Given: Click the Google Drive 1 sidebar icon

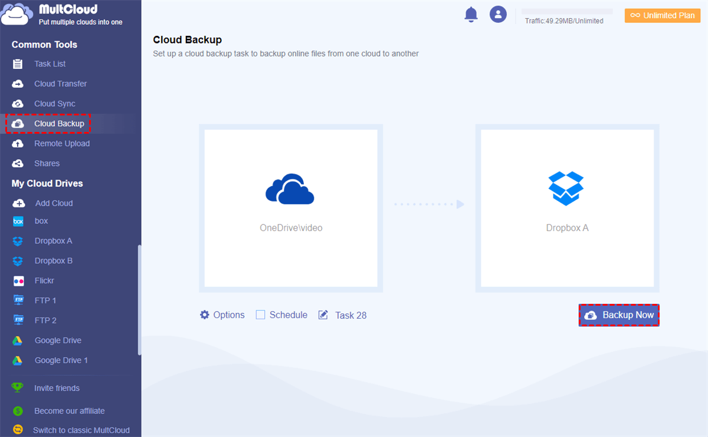Looking at the screenshot, I should tap(18, 360).
